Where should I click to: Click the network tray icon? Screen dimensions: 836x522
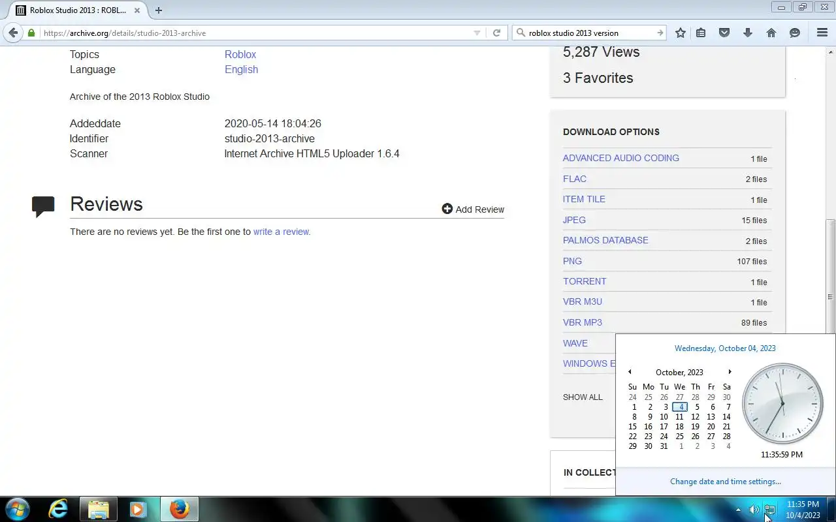pos(769,510)
